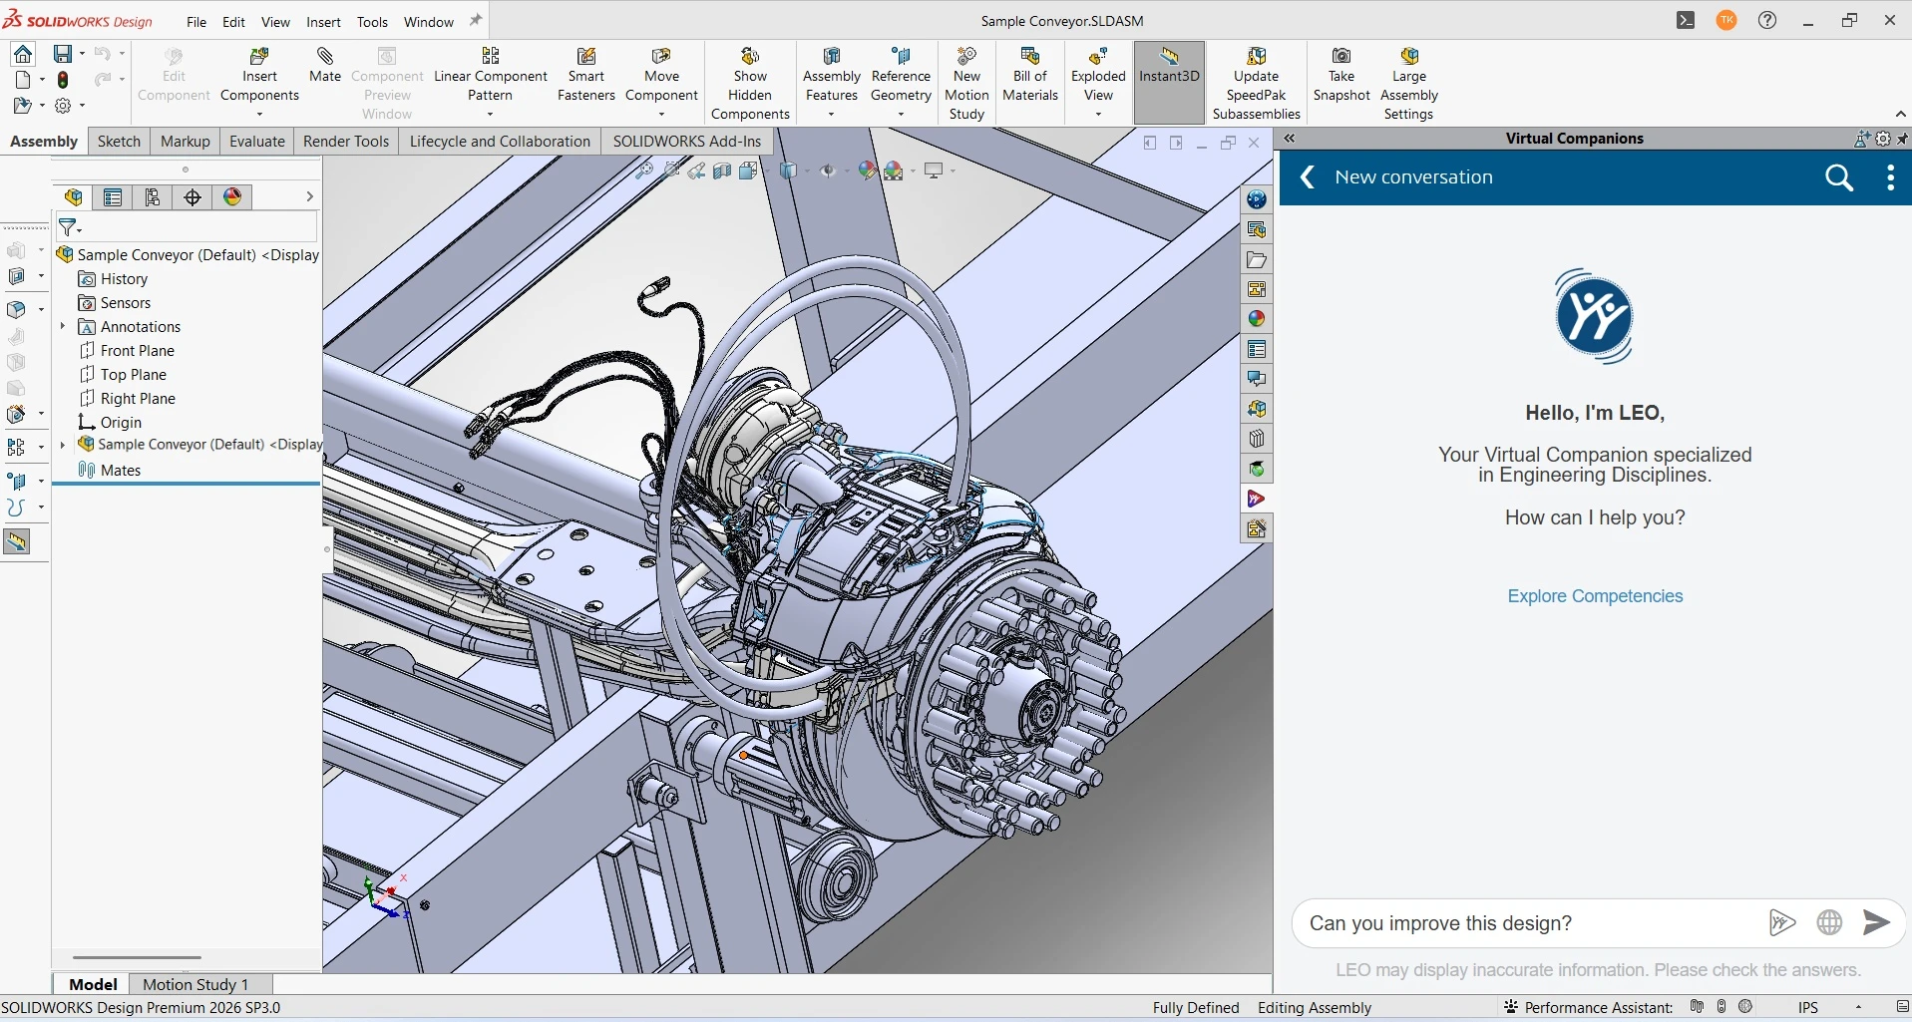This screenshot has height=1022, width=1912.
Task: Open Large Assembly Settings
Action: [1409, 84]
